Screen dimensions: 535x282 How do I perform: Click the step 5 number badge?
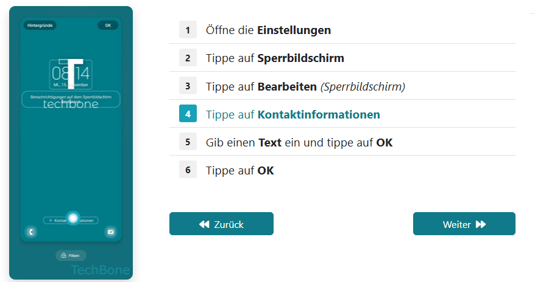pos(188,142)
